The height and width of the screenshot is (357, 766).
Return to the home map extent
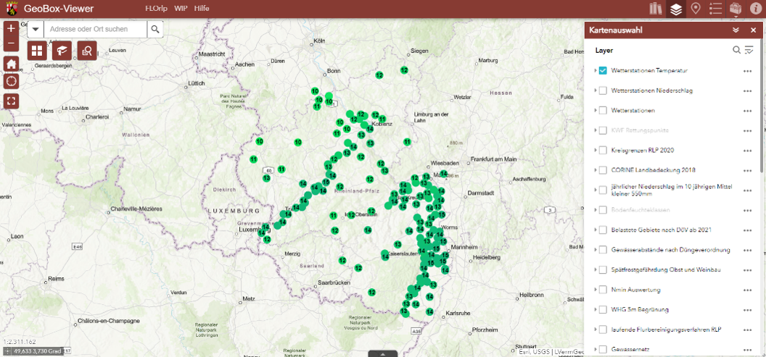(11, 64)
